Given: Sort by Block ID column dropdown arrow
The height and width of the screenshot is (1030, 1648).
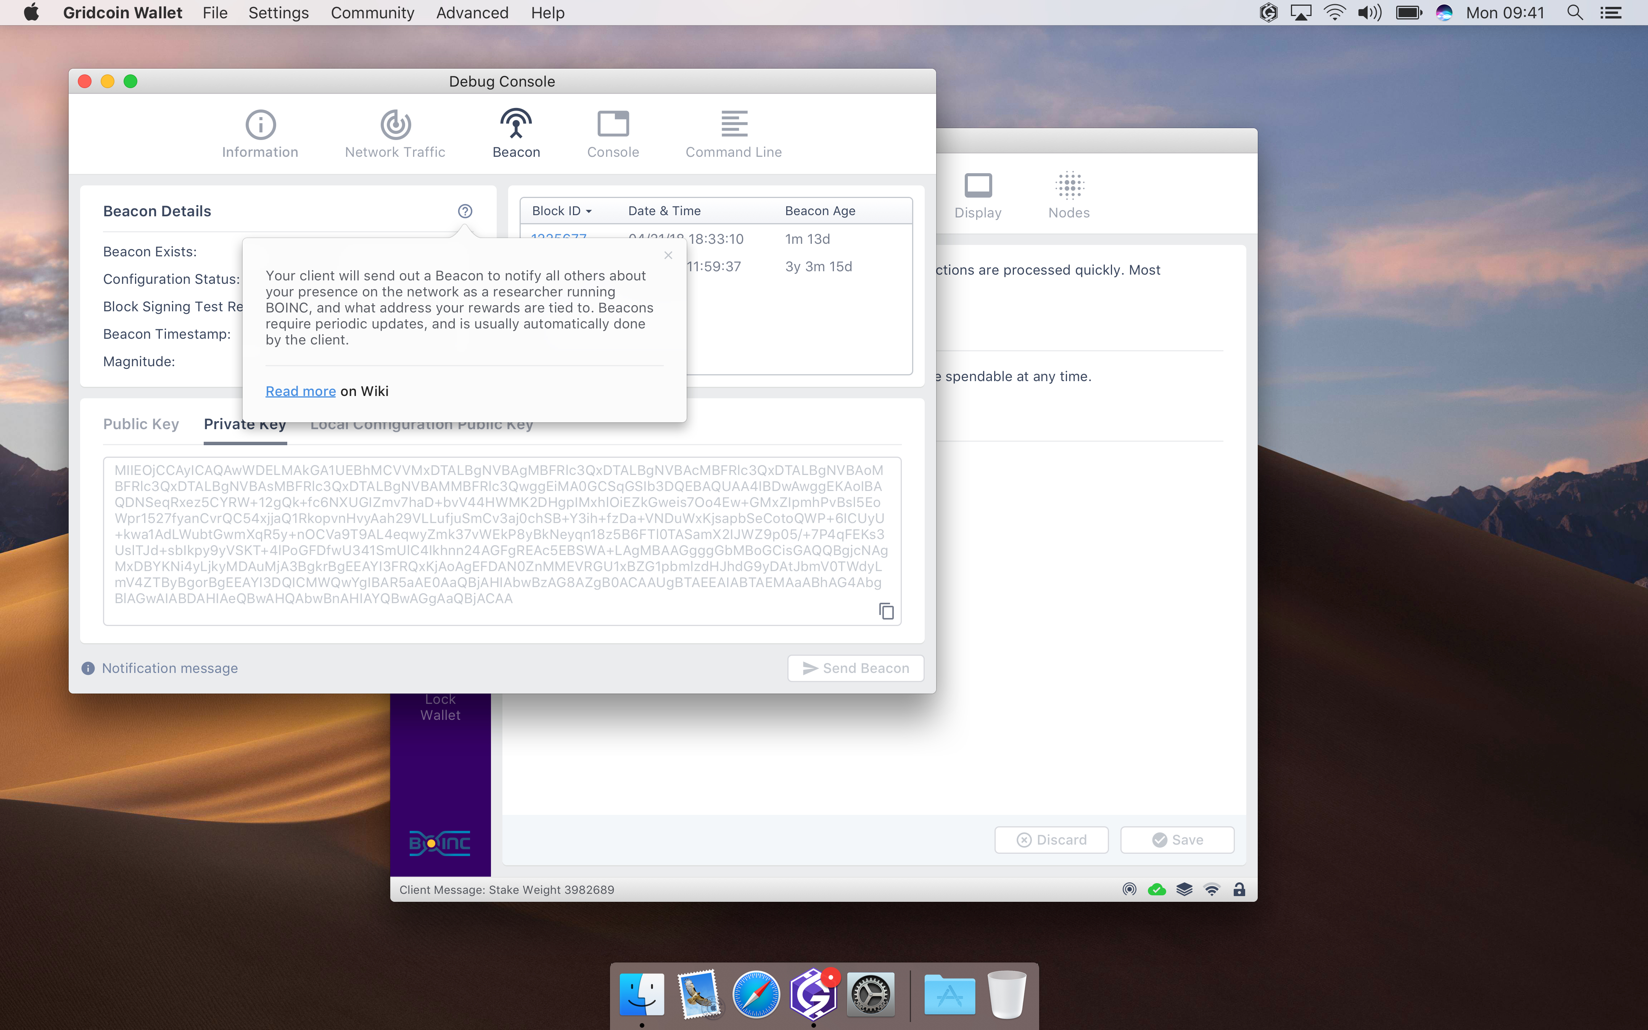Looking at the screenshot, I should pos(588,211).
